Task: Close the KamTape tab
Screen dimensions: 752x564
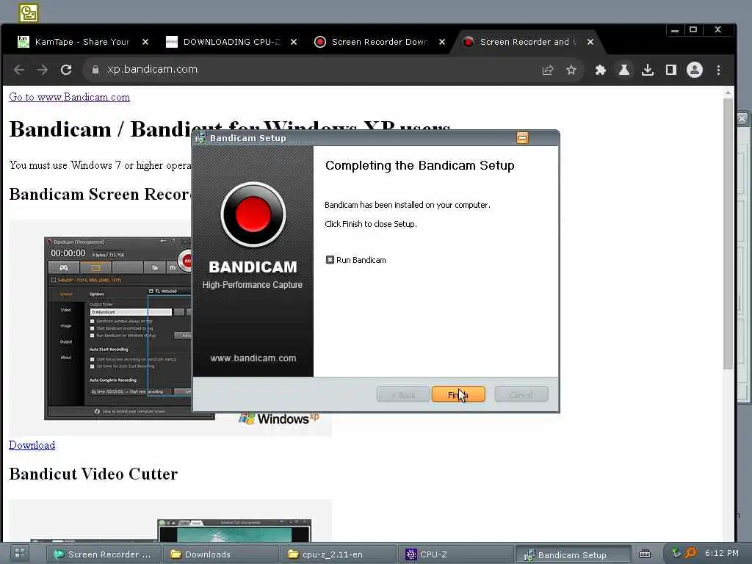Action: [x=145, y=42]
